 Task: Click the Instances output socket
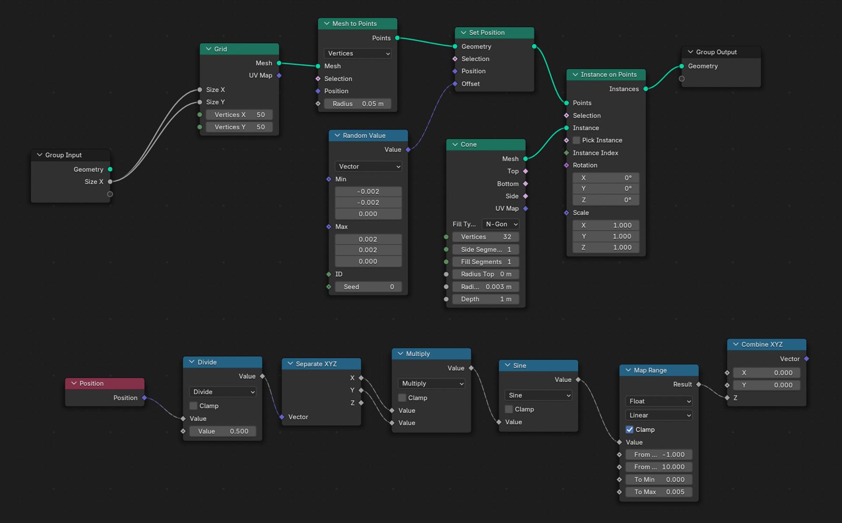646,89
